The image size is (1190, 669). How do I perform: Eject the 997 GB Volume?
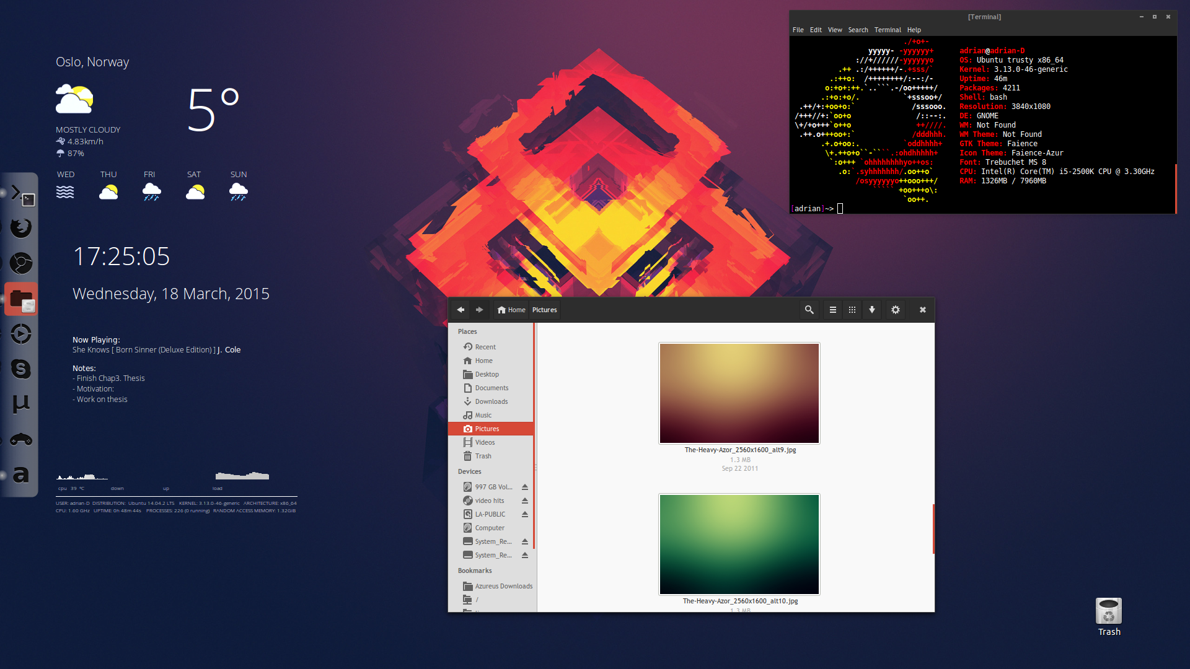(525, 487)
